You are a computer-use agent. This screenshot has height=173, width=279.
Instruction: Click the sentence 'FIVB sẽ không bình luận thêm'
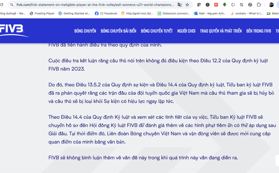click(x=143, y=158)
